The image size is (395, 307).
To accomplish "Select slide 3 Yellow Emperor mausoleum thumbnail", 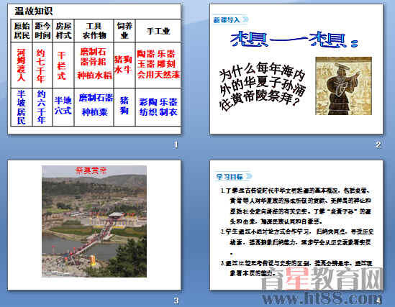I will [94, 225].
